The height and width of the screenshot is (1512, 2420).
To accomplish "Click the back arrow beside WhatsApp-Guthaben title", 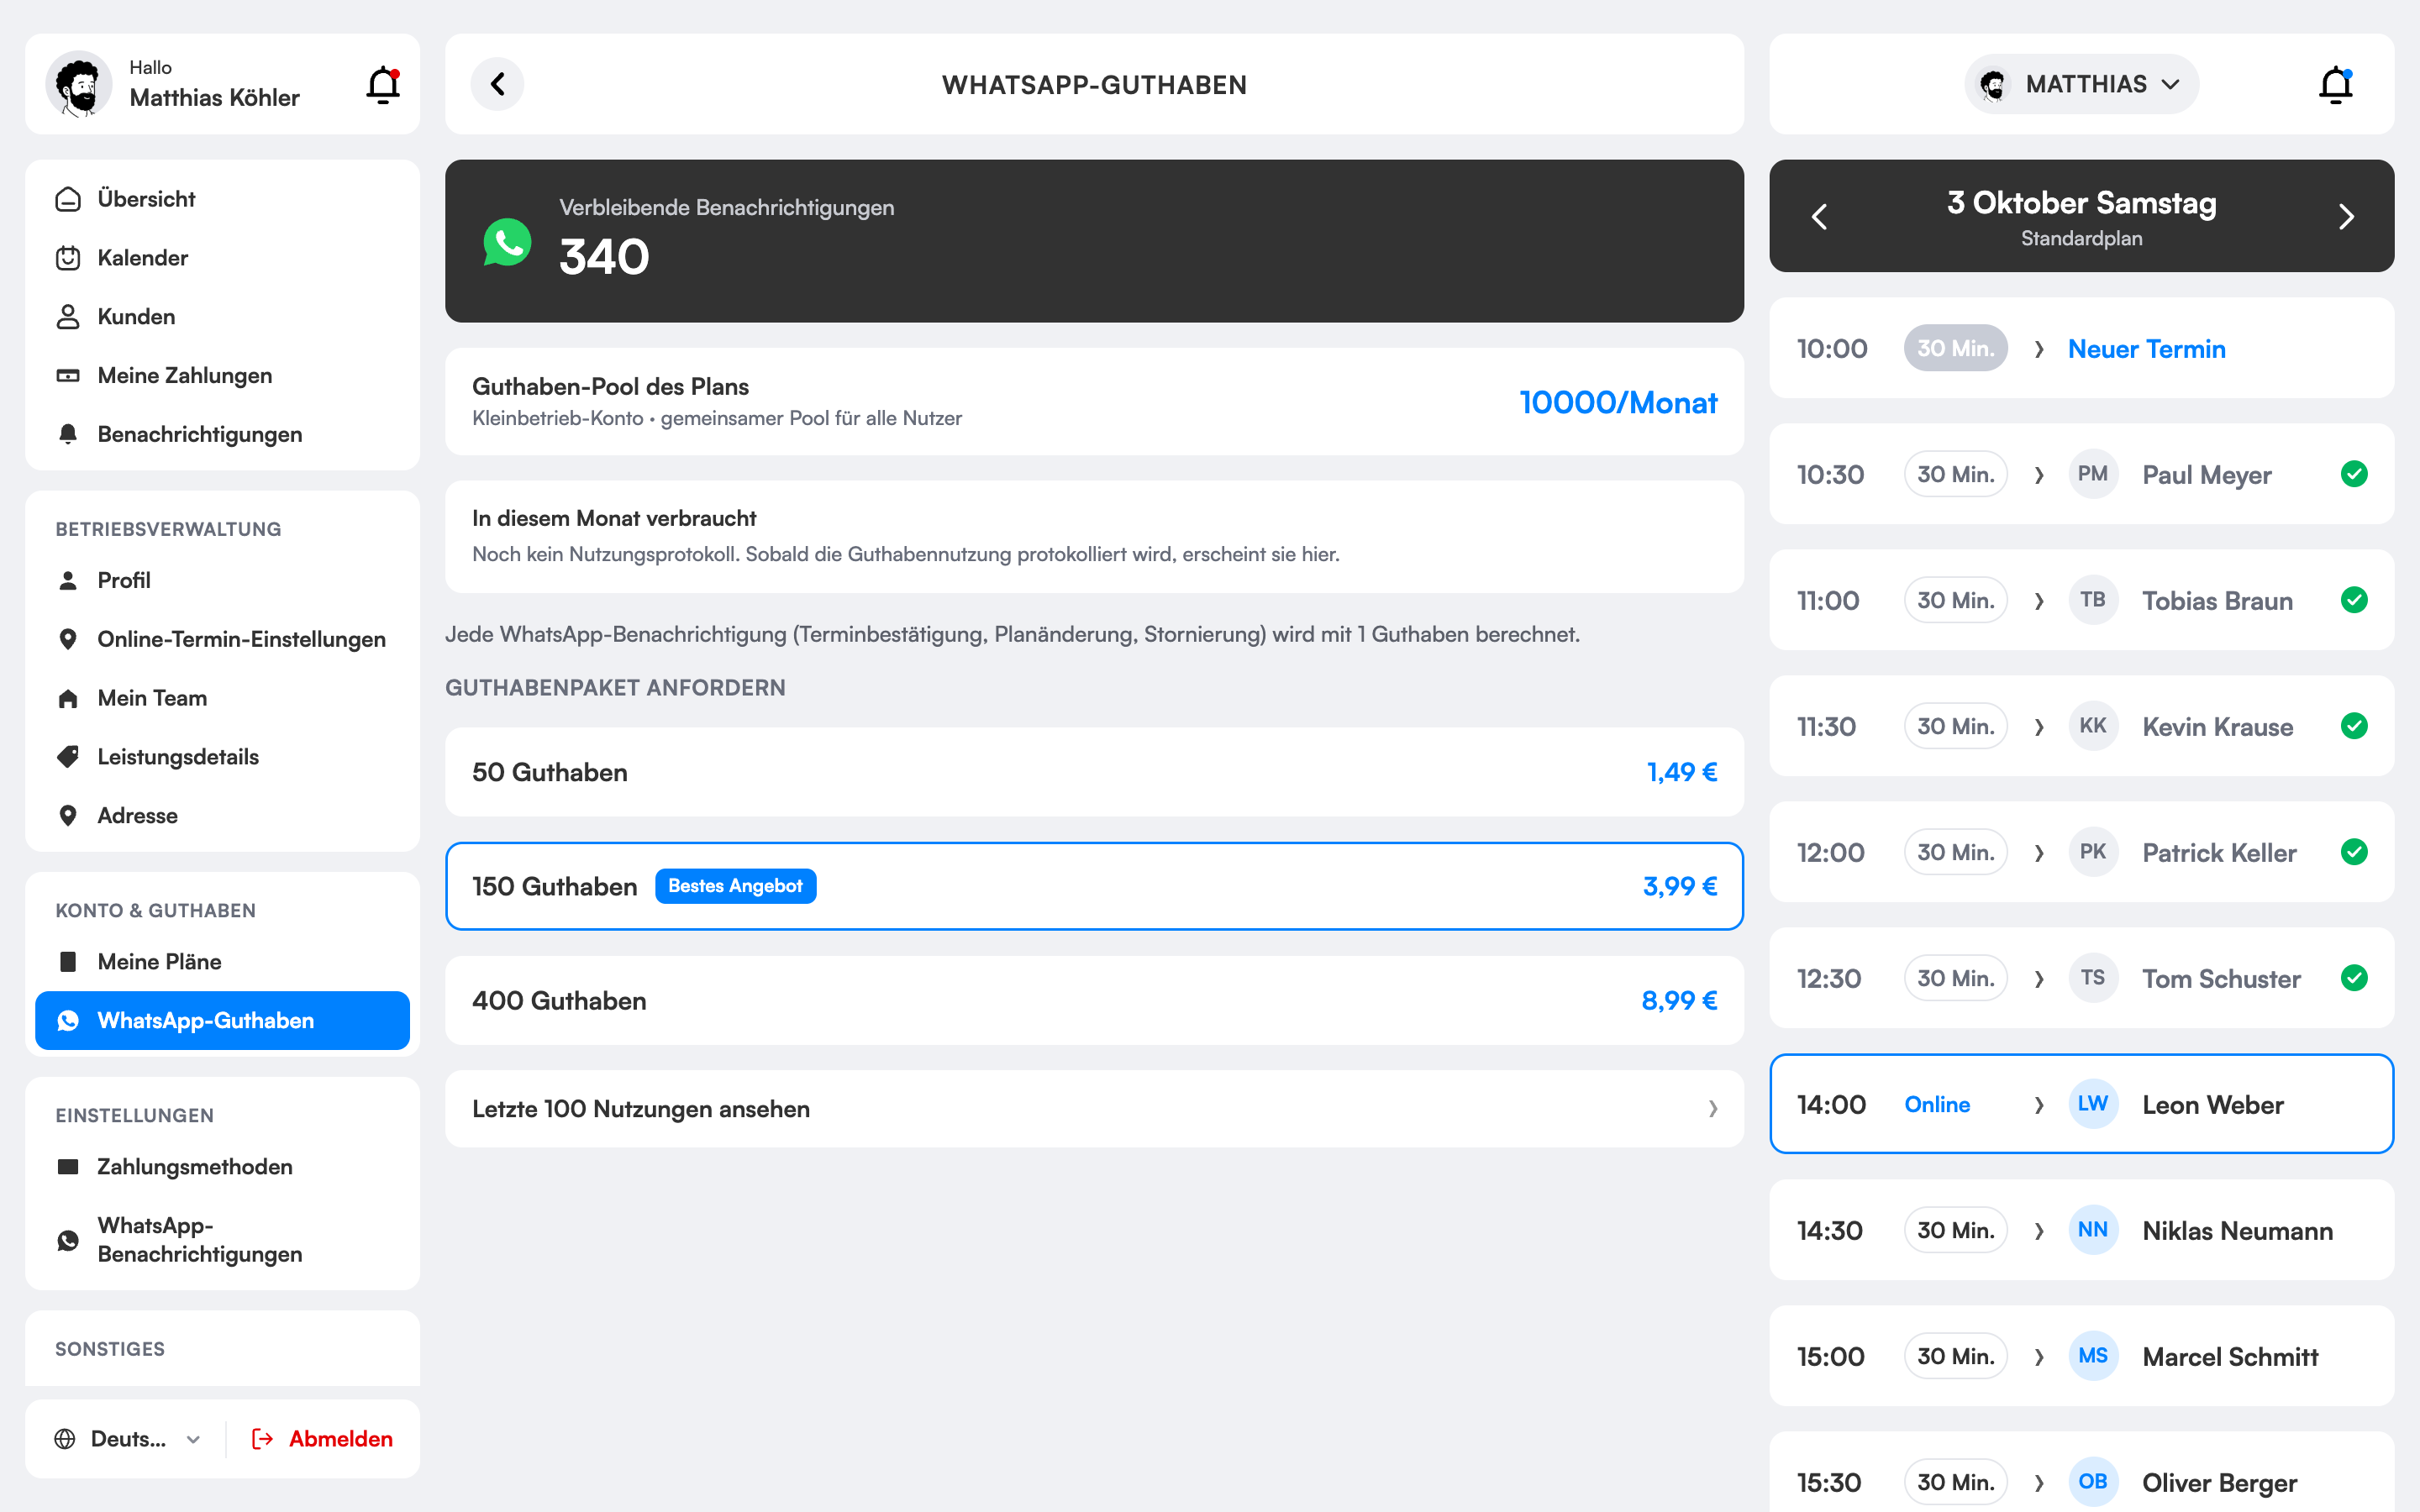I will 497,84.
